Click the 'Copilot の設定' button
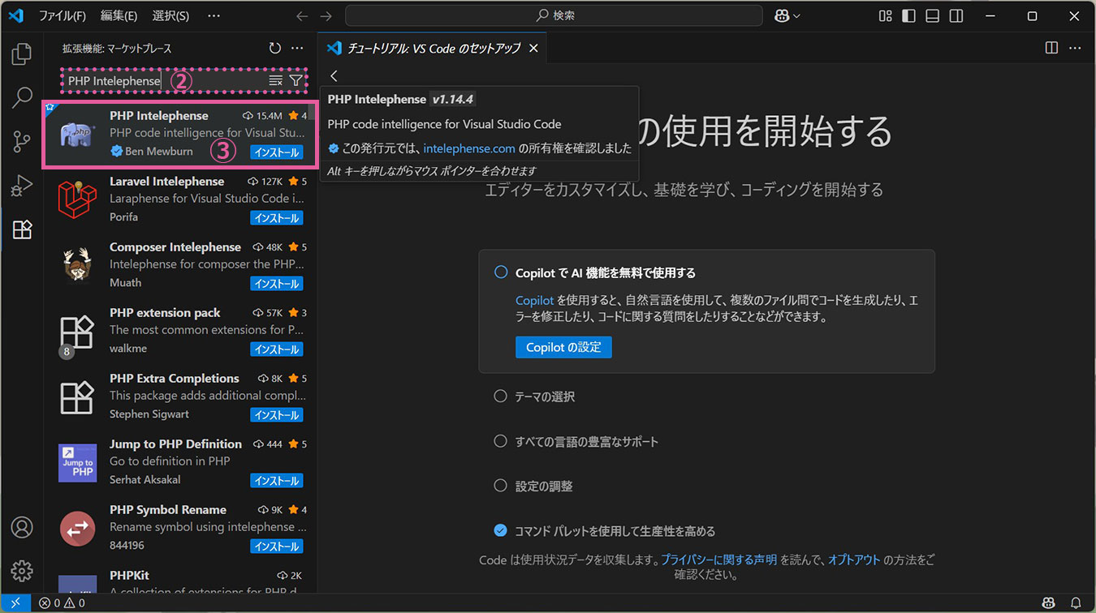The height and width of the screenshot is (613, 1096). (x=563, y=347)
